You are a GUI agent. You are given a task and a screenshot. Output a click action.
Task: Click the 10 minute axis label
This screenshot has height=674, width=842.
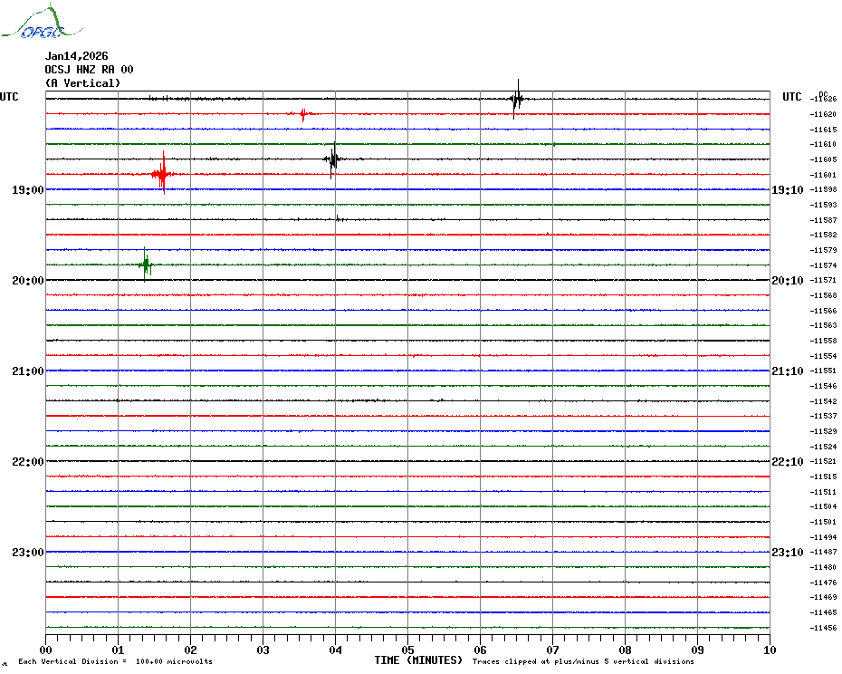770,650
